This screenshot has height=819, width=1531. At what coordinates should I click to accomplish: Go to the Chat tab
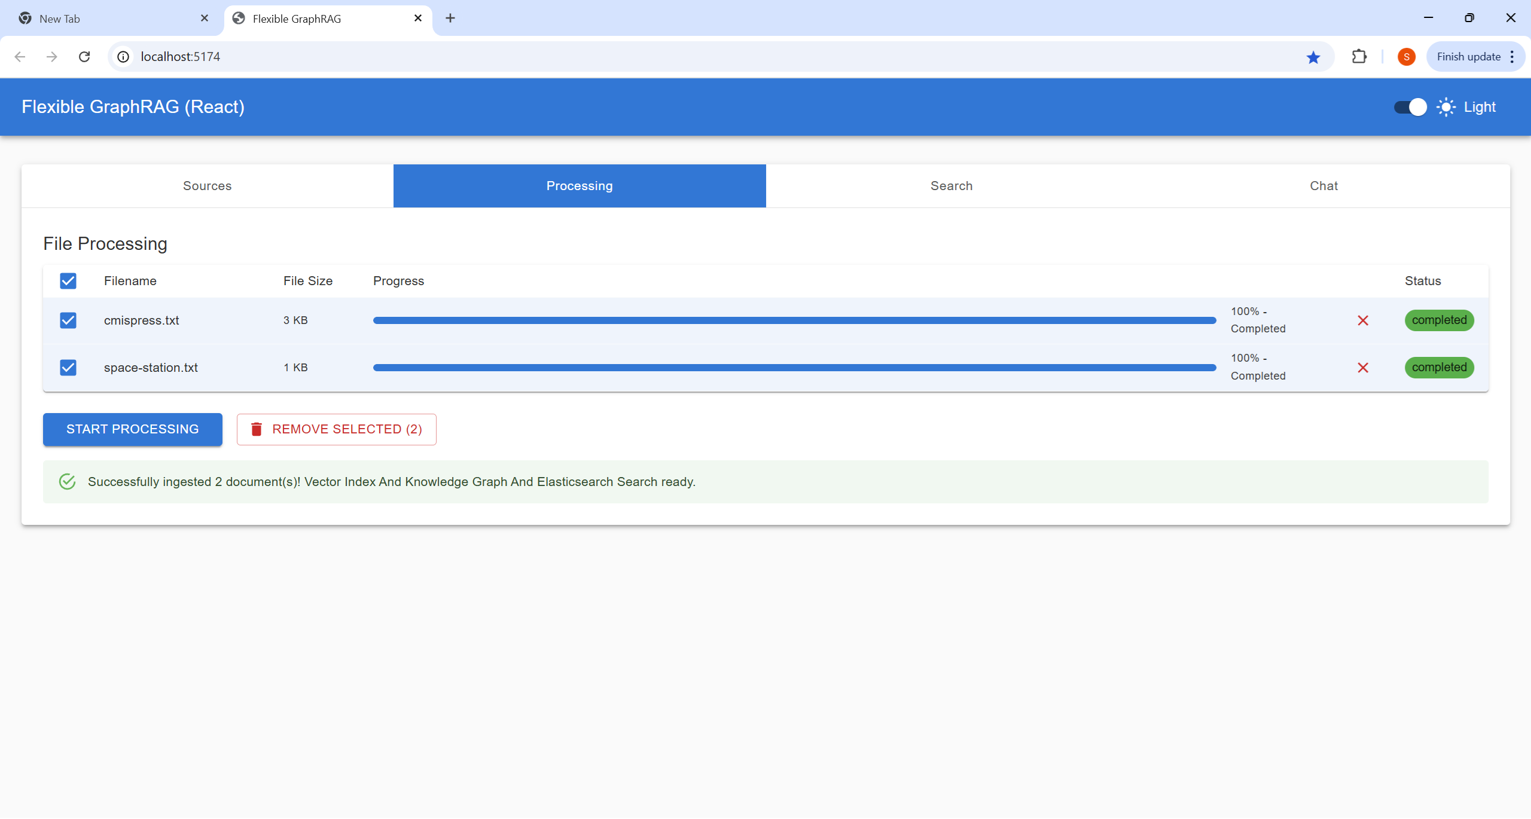(1323, 186)
